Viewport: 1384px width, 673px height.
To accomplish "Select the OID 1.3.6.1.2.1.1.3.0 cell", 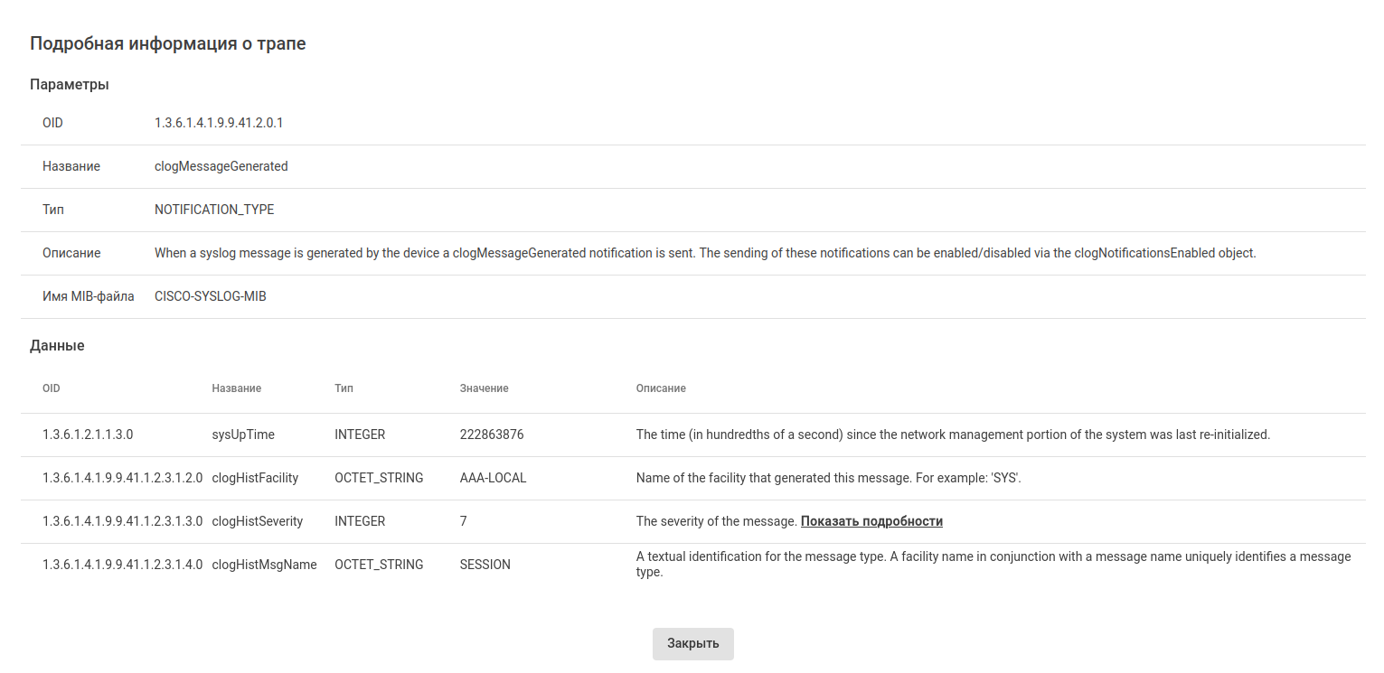I will (x=88, y=435).
